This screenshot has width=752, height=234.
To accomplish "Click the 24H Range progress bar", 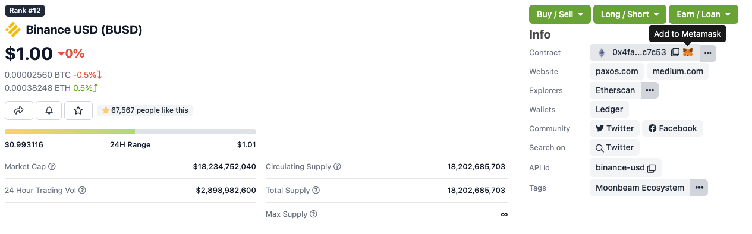I will (130, 132).
